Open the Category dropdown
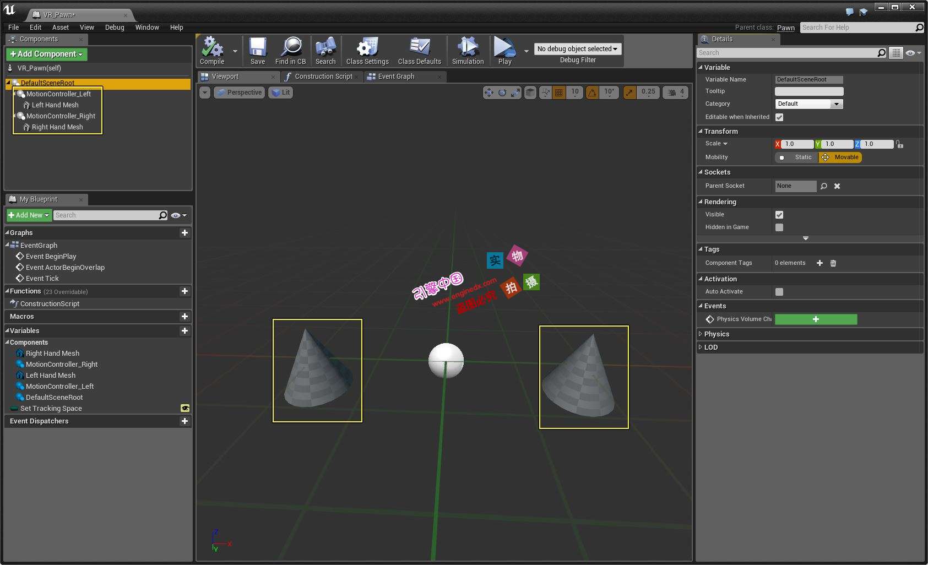 point(809,104)
